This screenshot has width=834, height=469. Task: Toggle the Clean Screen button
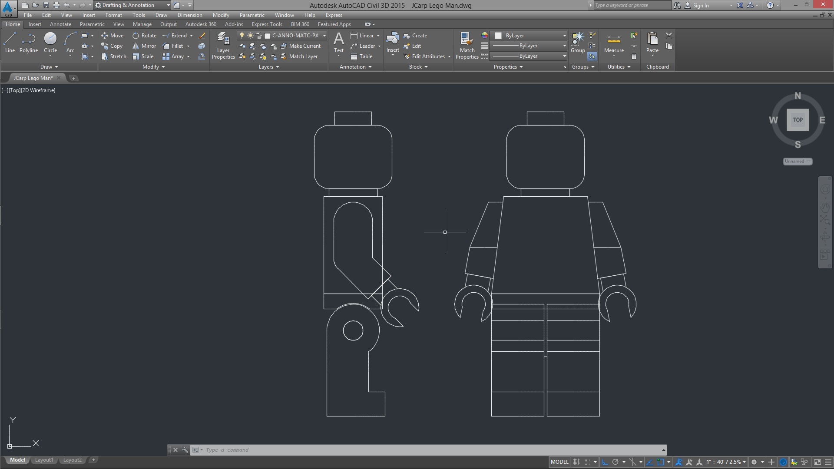click(817, 462)
